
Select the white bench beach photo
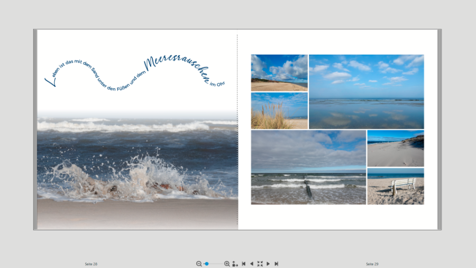tap(395, 186)
